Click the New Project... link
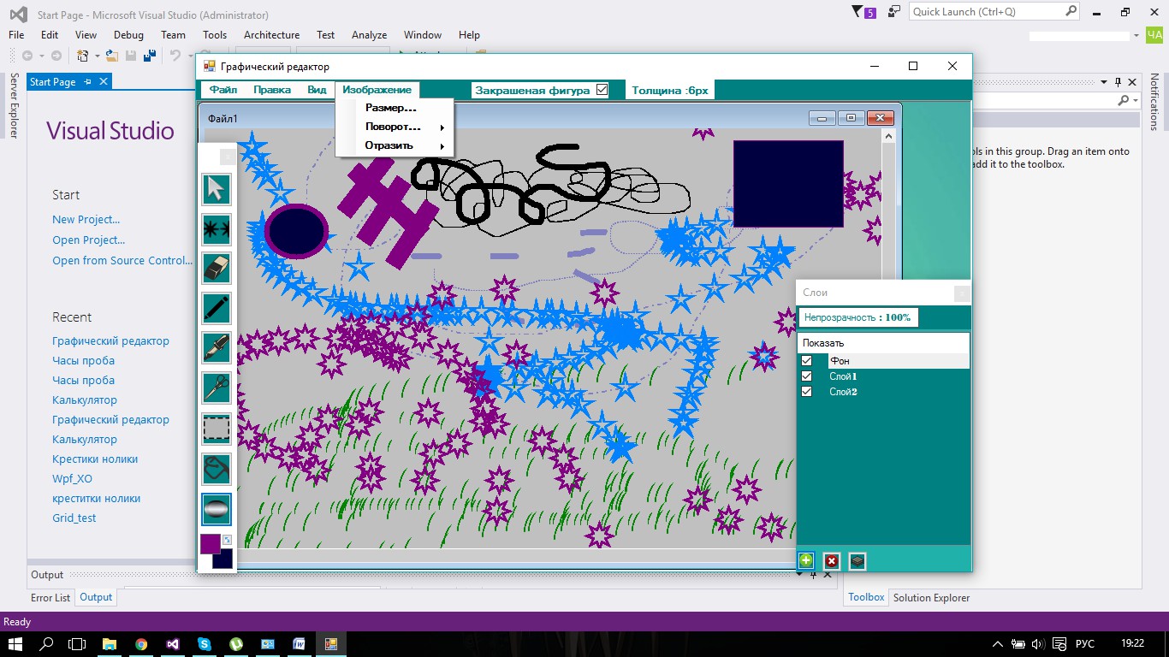1169x657 pixels. 86,220
